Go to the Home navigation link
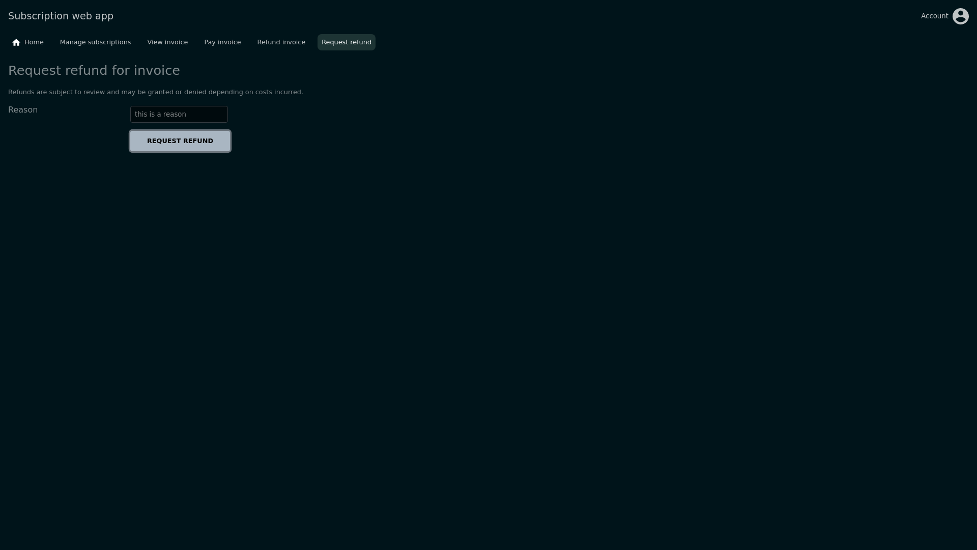The height and width of the screenshot is (550, 977). 28,42
